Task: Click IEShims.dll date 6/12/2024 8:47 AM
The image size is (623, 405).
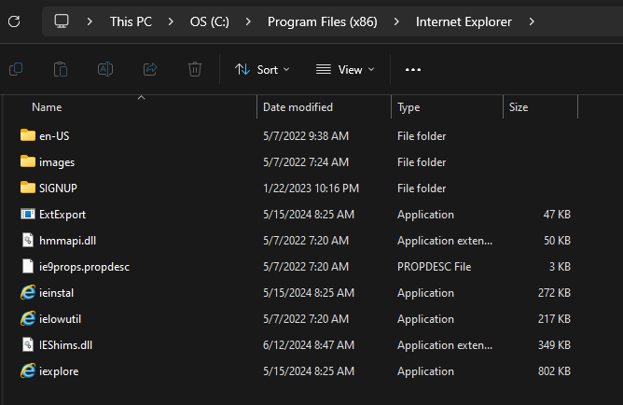Action: [x=309, y=345]
